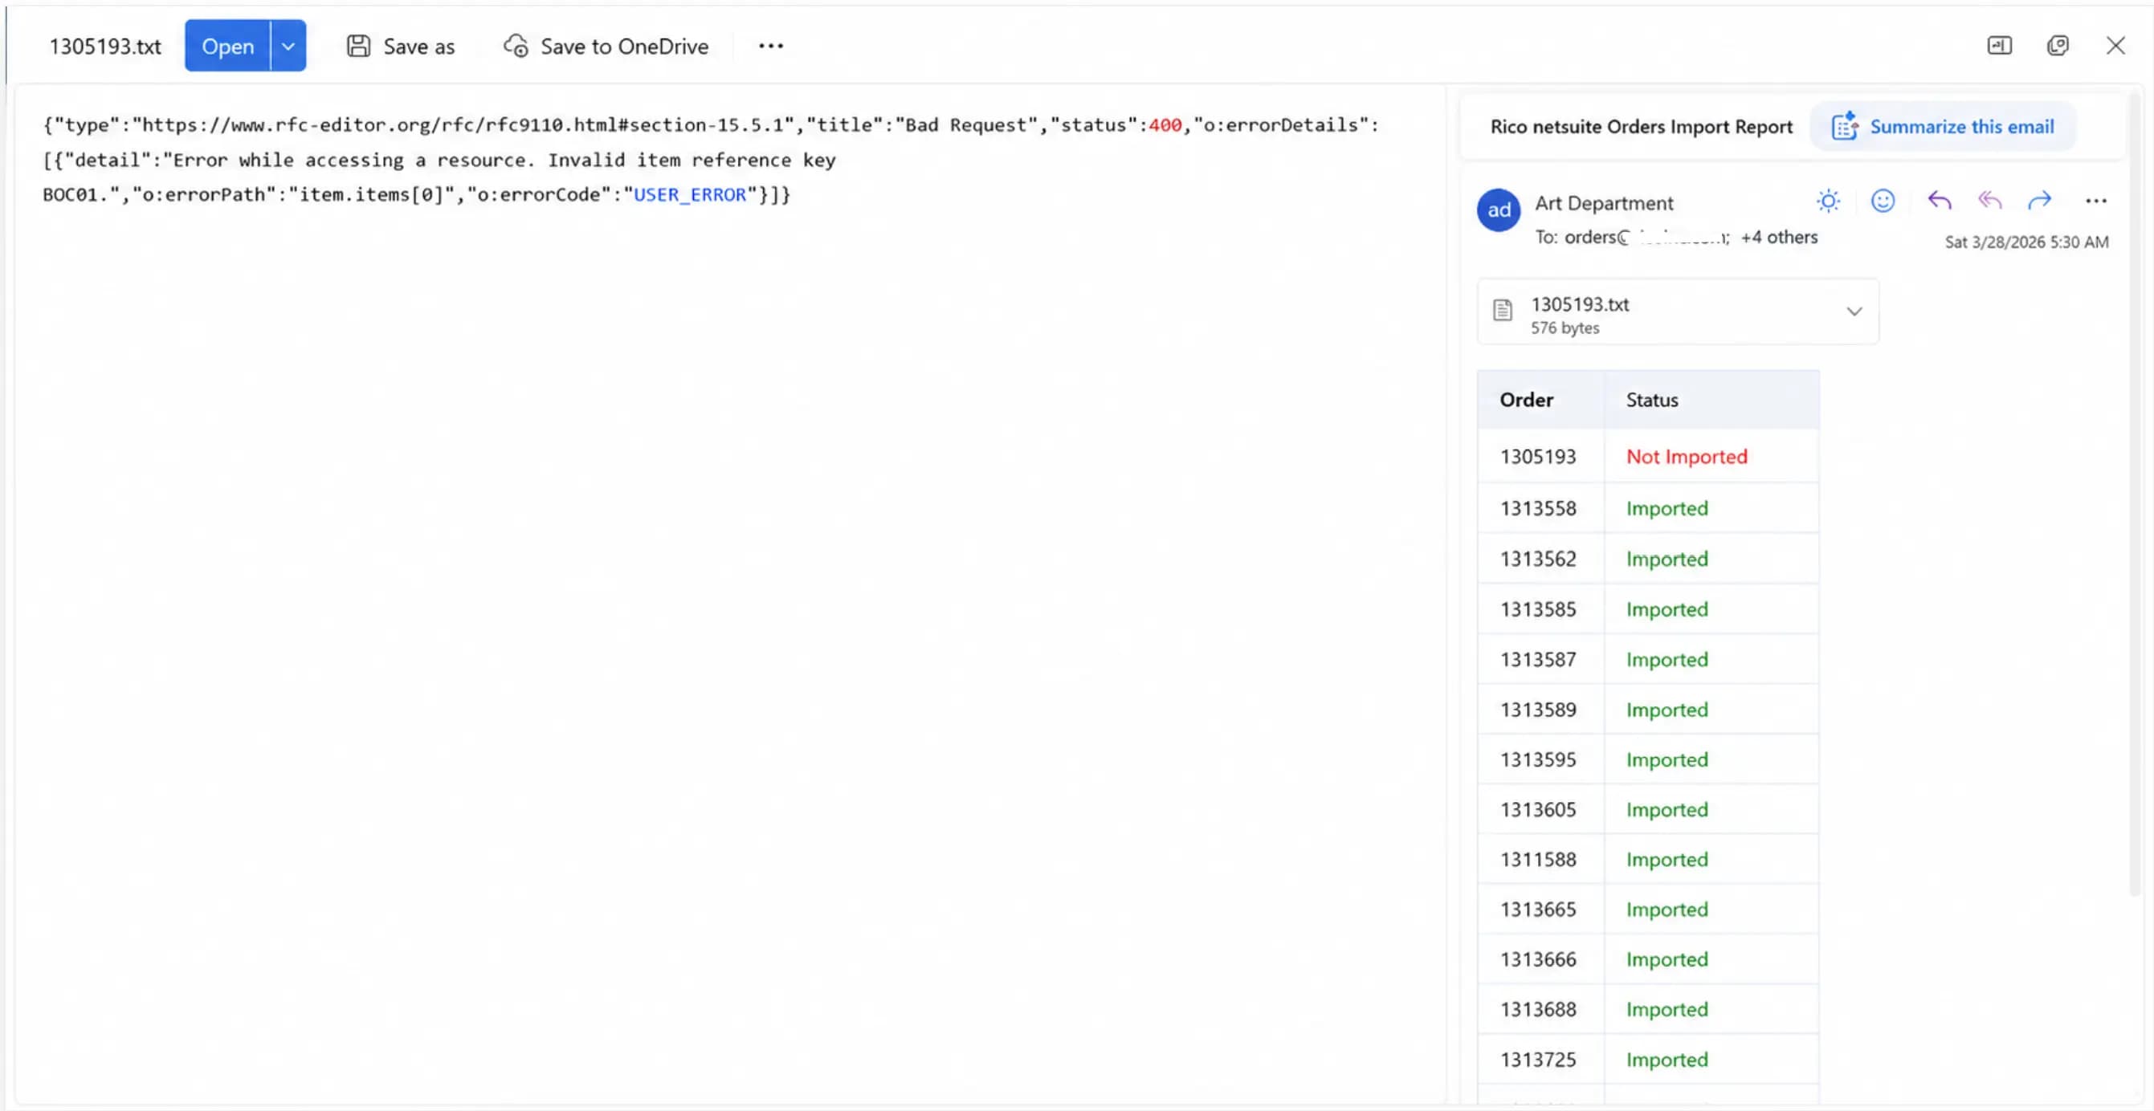The image size is (2154, 1111).
Task: Reply to the Art Department email
Action: coord(1939,201)
